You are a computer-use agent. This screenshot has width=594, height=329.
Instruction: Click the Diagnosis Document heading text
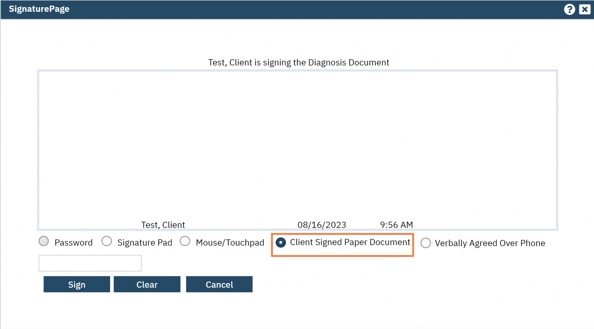[298, 62]
